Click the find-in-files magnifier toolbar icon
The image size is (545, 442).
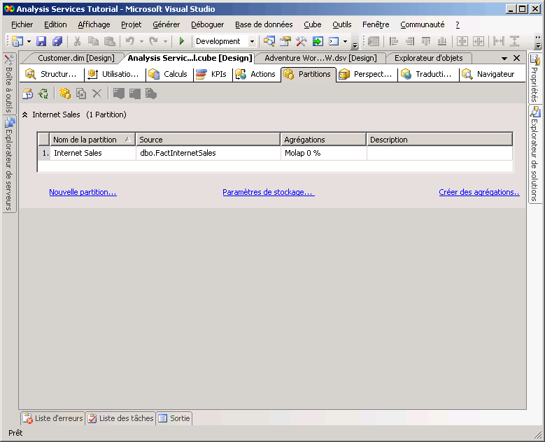click(269, 41)
